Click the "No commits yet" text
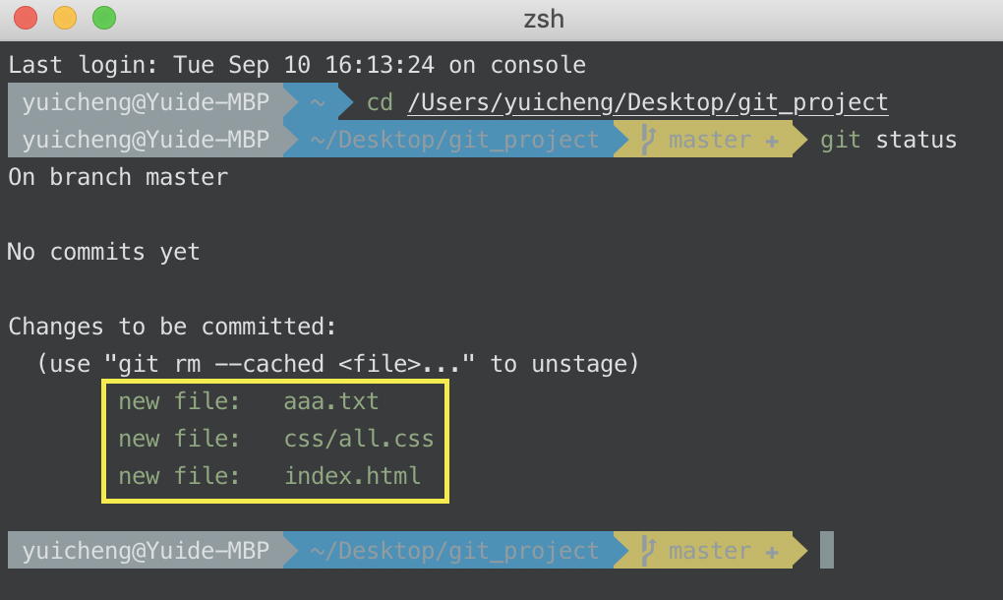The height and width of the screenshot is (600, 1003). point(103,252)
